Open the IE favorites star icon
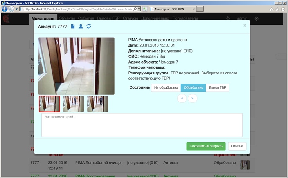 click(x=277, y=9)
